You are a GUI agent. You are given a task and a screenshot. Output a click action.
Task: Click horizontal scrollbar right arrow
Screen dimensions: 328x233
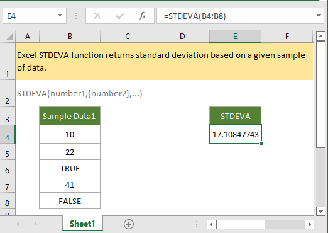tap(309, 224)
